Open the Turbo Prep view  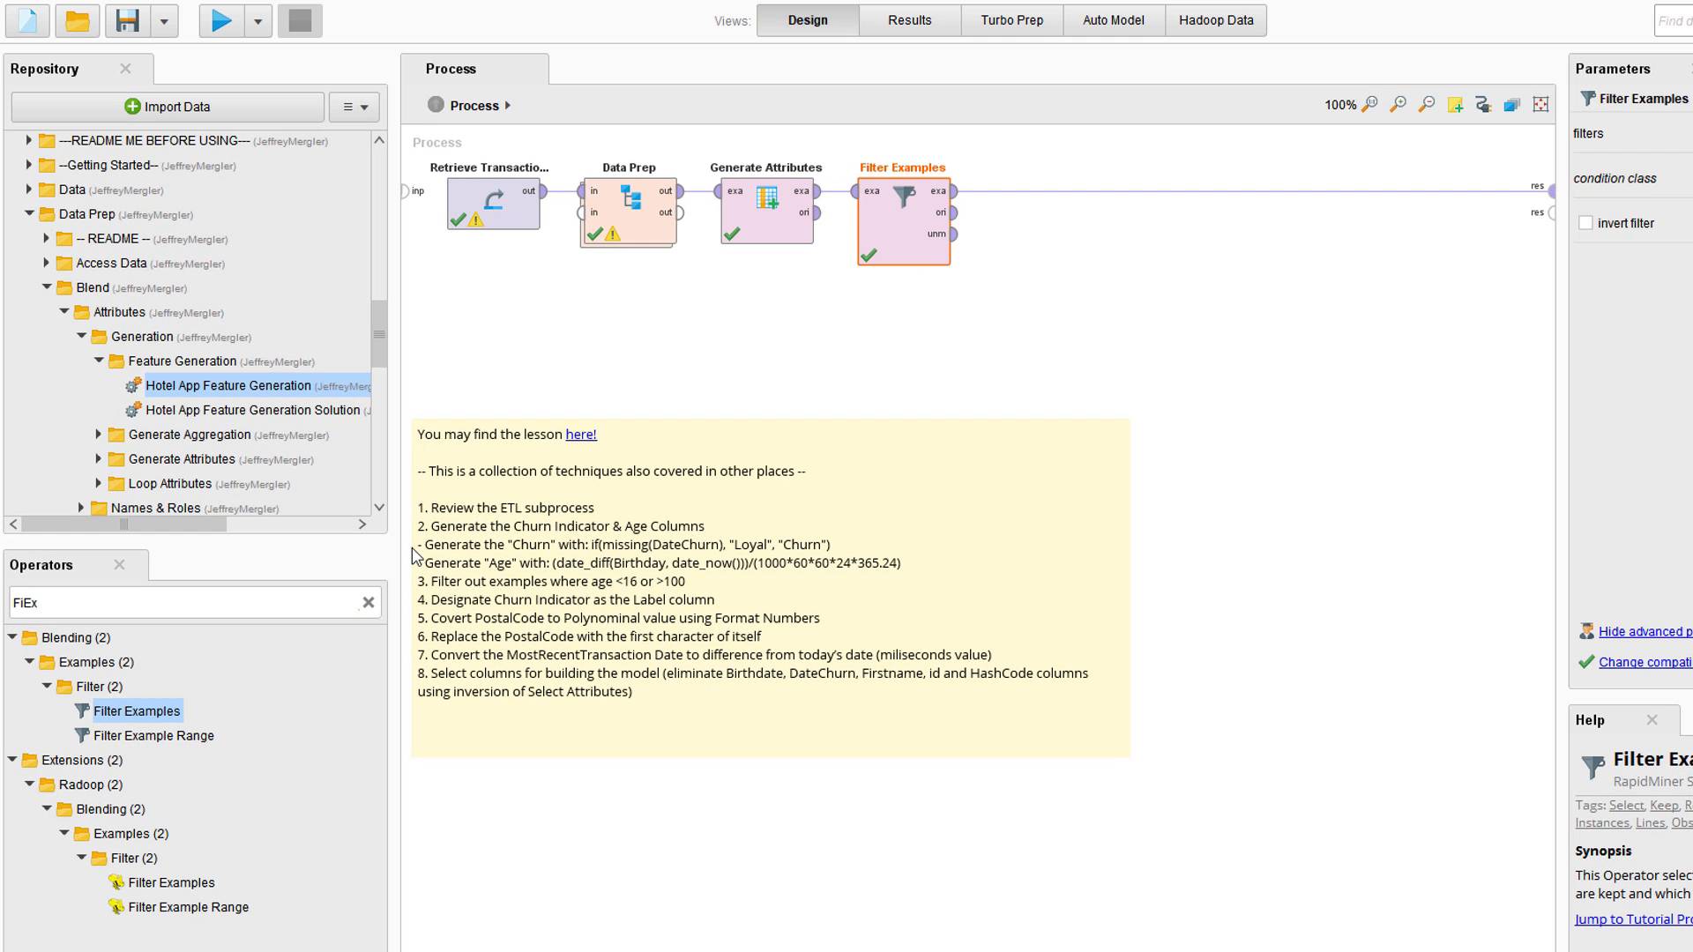pos(1011,20)
